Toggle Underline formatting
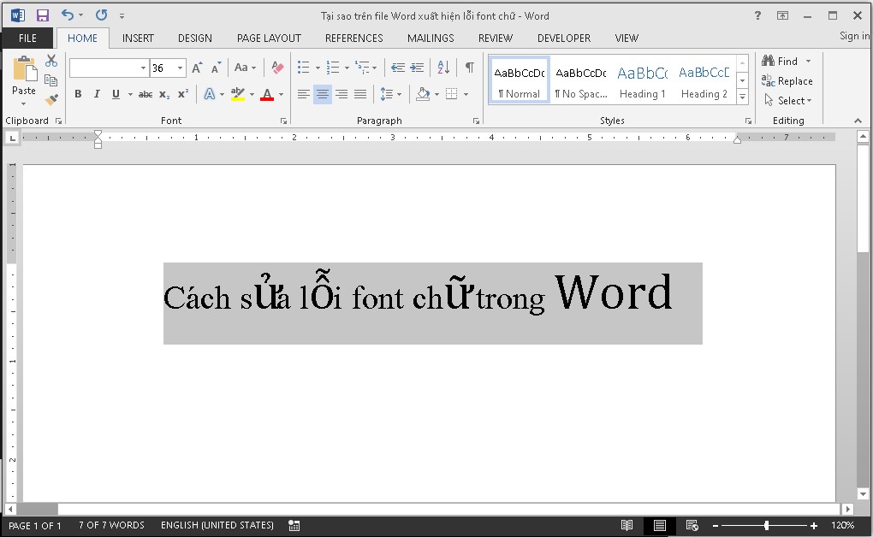This screenshot has width=873, height=537. tap(116, 94)
